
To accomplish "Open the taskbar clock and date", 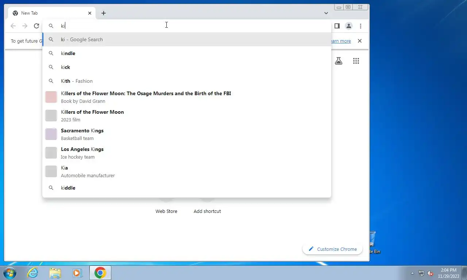I will [448, 273].
